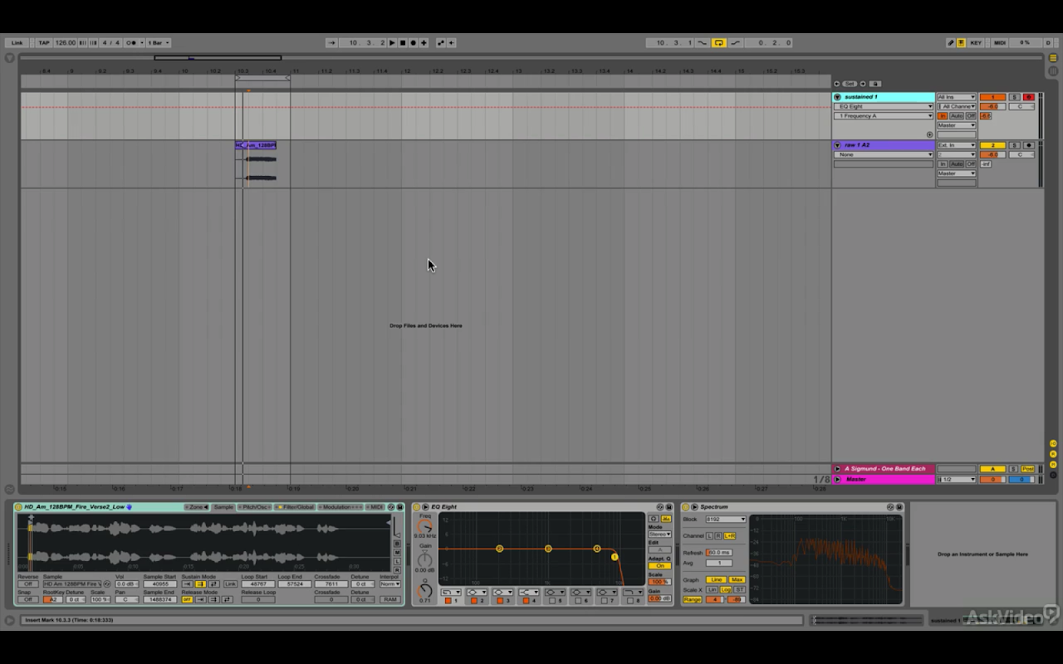Switch to the Filter/Global sampler tab

point(296,507)
